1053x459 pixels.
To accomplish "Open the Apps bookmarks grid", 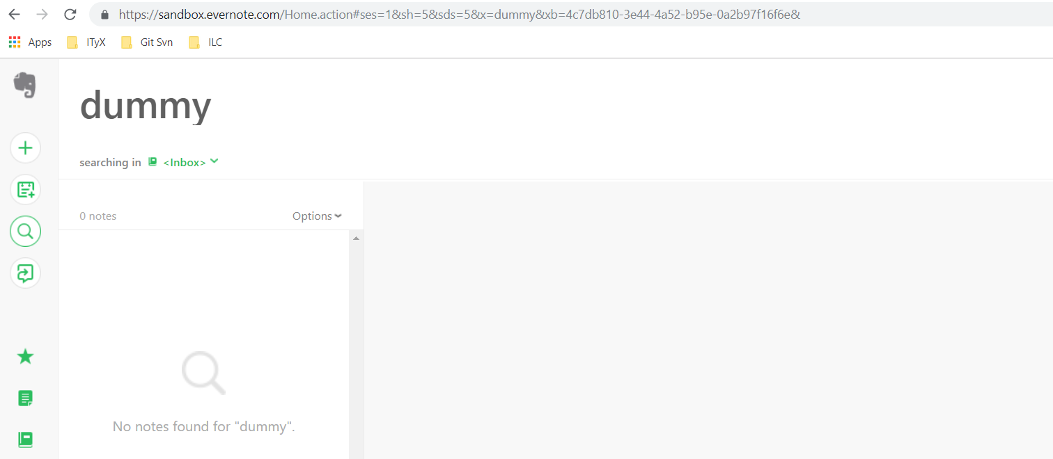I will pos(30,42).
